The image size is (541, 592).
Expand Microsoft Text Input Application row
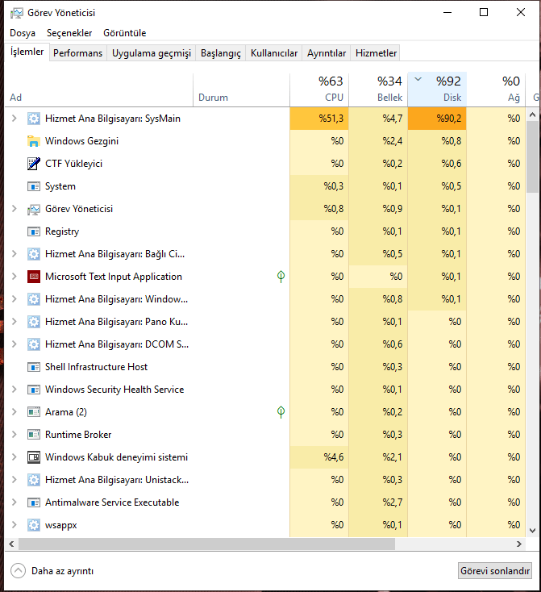click(15, 277)
